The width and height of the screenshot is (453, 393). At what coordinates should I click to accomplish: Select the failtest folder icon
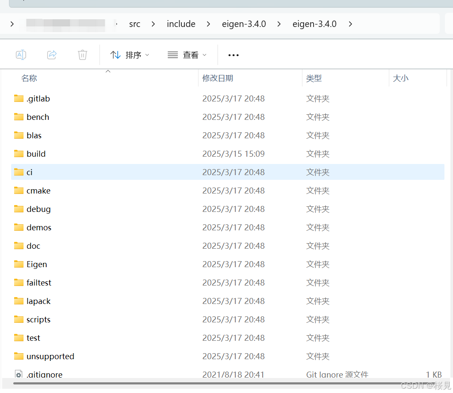[x=19, y=283]
